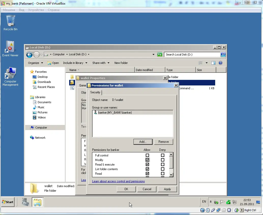Click the VirtualBox optical disk status icon

208,210
